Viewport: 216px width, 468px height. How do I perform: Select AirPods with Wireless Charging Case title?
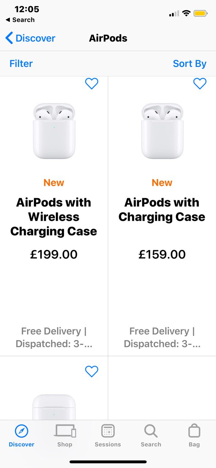click(54, 217)
